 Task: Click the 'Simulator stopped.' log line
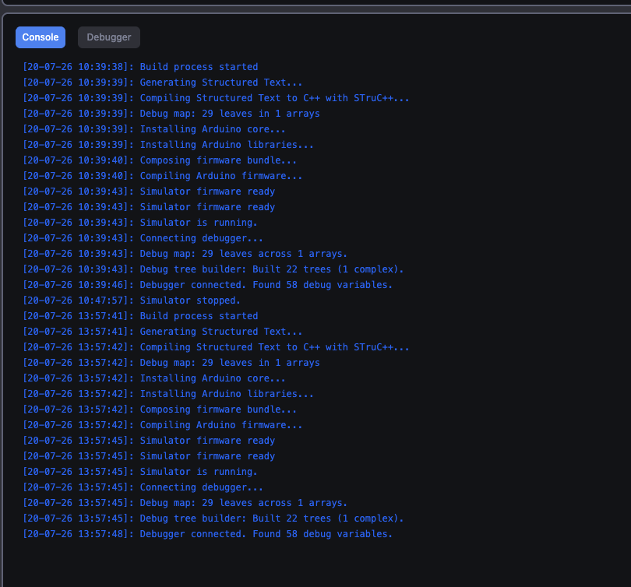[x=132, y=301]
